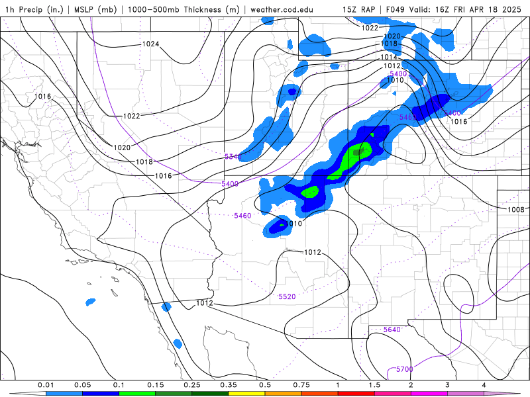
Task: Click the 1008 isobar label
Action: (x=516, y=210)
